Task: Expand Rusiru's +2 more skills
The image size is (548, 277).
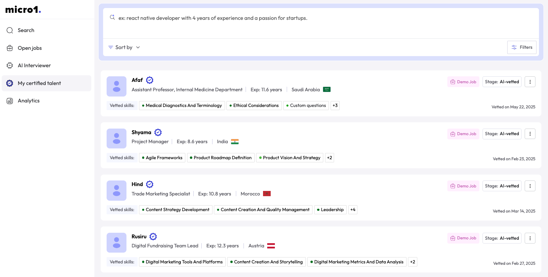Action: 412,262
